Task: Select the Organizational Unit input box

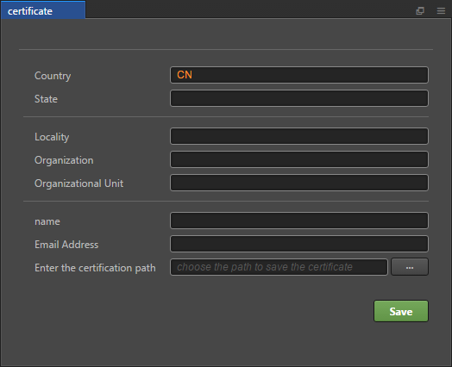Action: [299, 183]
